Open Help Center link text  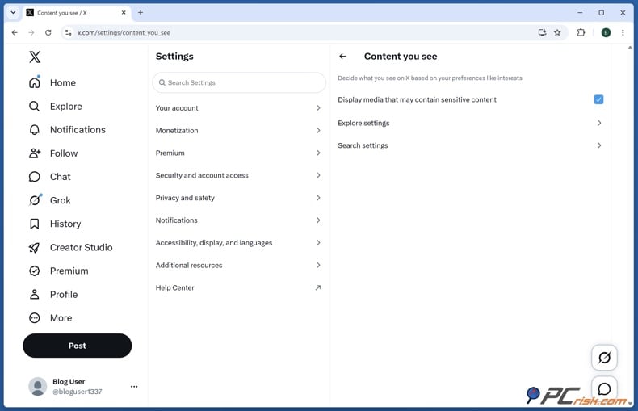175,287
